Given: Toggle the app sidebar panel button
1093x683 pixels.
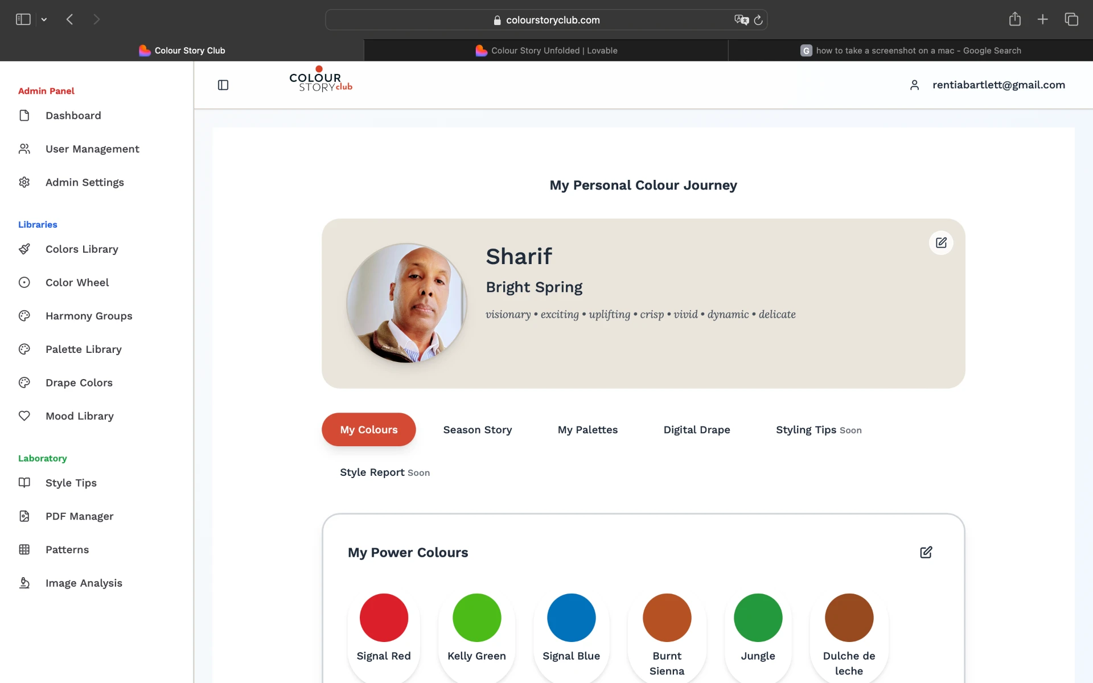Looking at the screenshot, I should pos(223,85).
